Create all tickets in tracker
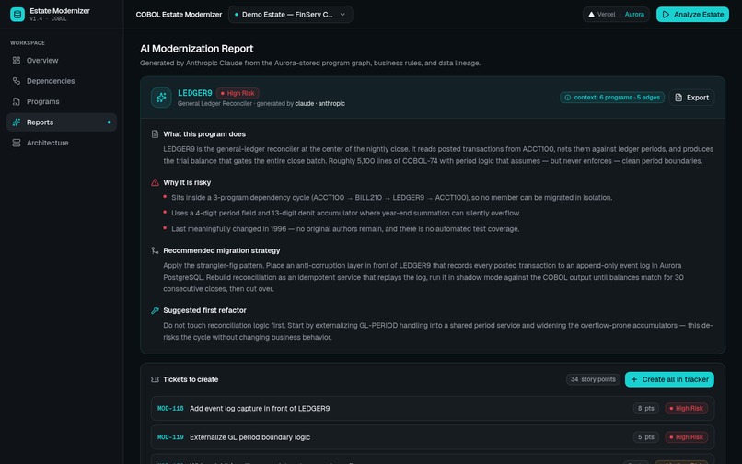This screenshot has height=464, width=742. click(669, 379)
